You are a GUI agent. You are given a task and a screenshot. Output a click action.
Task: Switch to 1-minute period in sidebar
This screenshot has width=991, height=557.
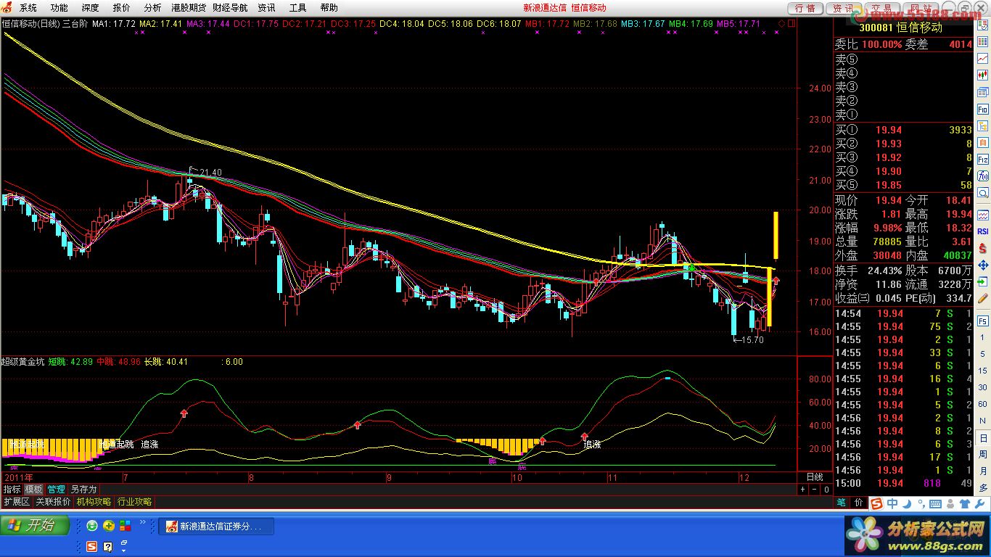coord(982,338)
